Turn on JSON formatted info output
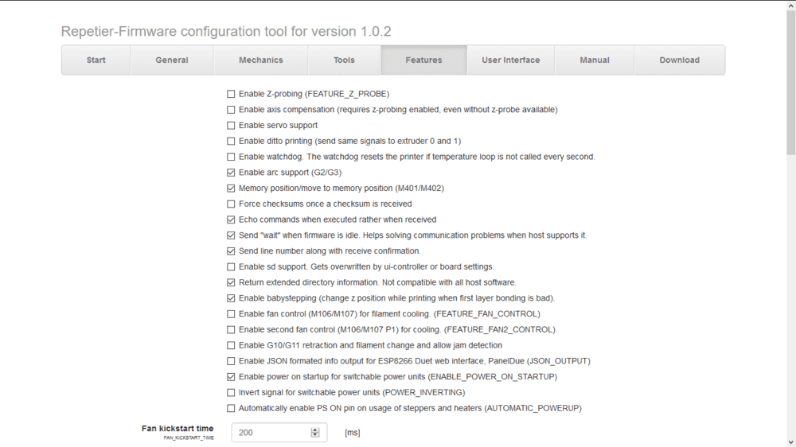 click(232, 361)
